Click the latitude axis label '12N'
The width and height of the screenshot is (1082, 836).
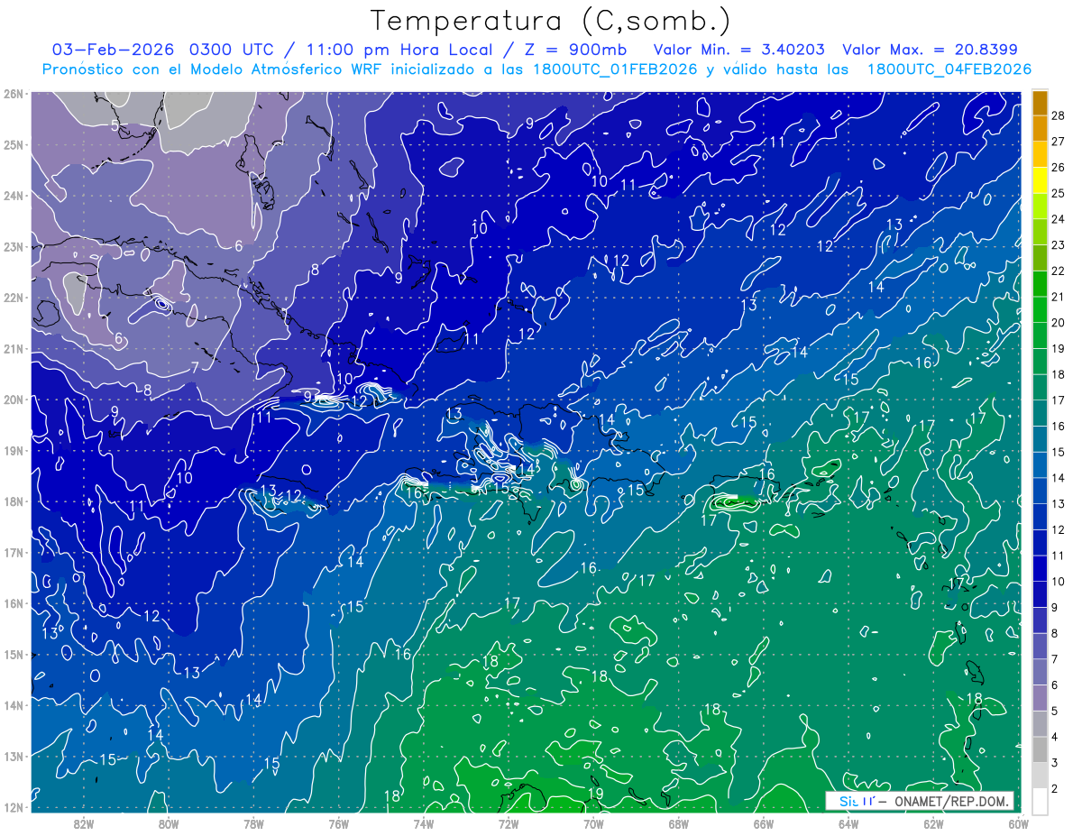tap(13, 806)
